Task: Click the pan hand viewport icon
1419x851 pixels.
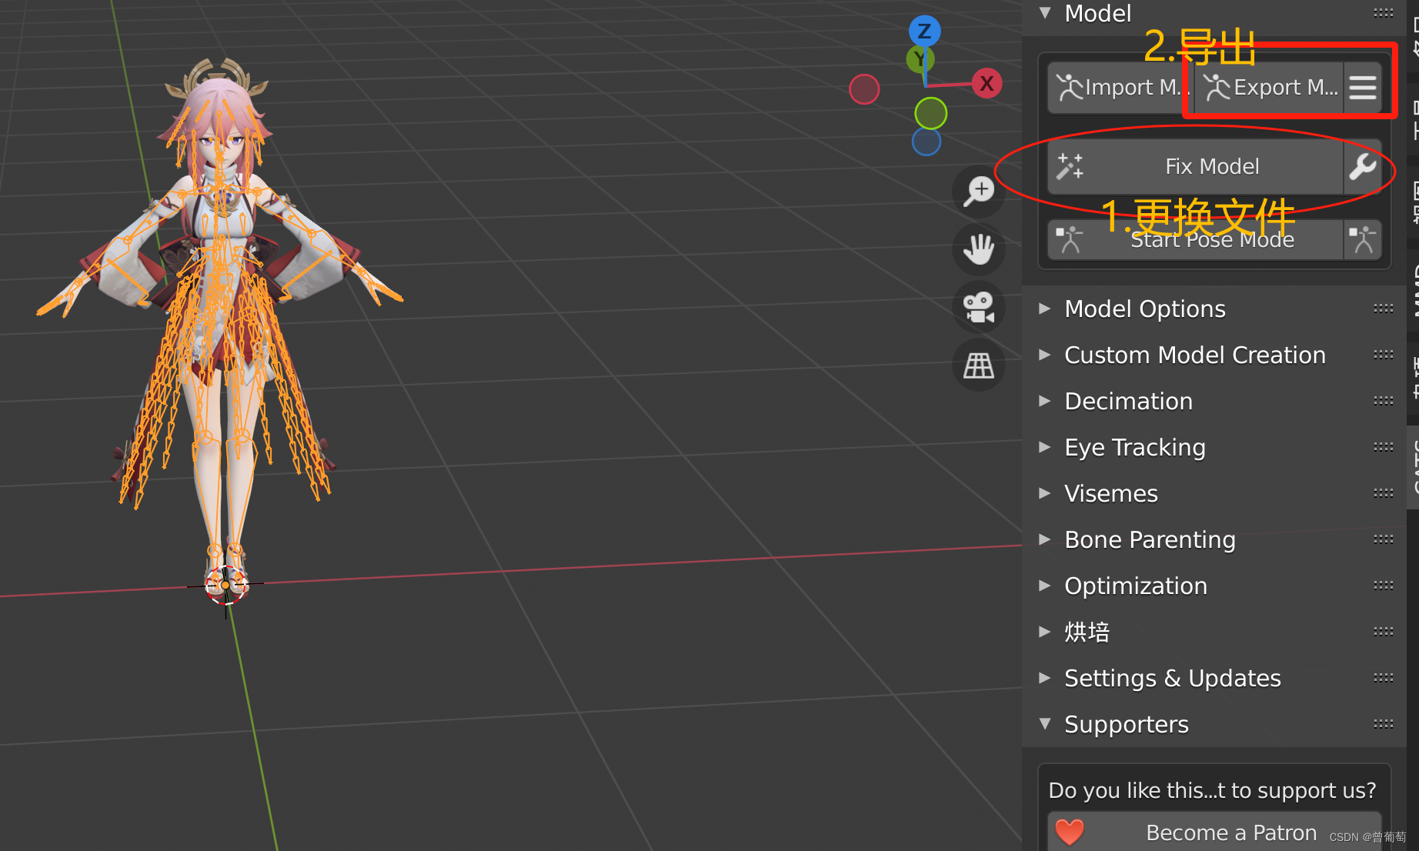Action: pos(979,249)
